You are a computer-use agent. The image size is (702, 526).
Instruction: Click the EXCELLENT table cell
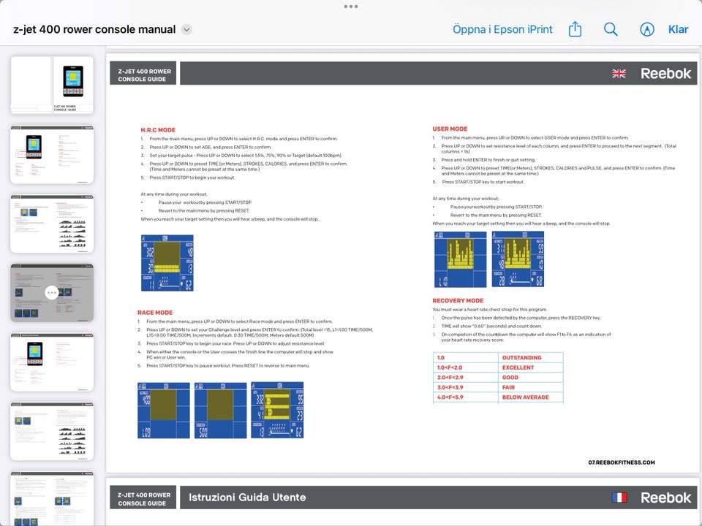pyautogui.click(x=531, y=367)
